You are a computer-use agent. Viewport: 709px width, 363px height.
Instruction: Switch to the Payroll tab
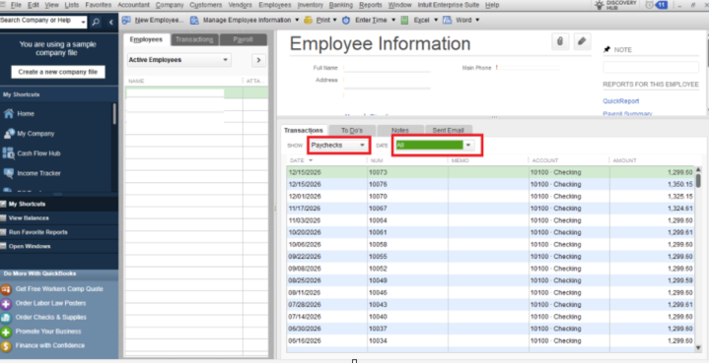click(244, 39)
